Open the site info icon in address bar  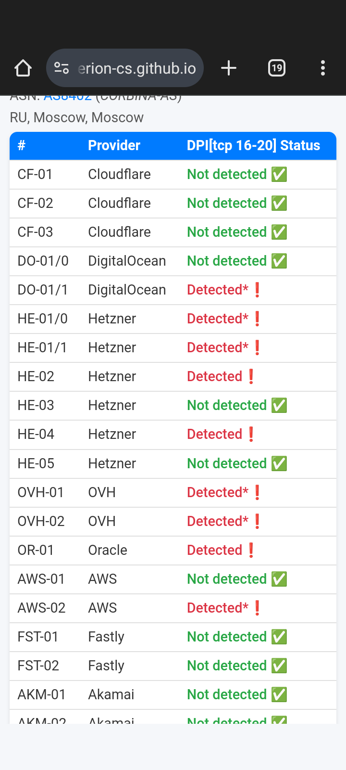pos(62,68)
